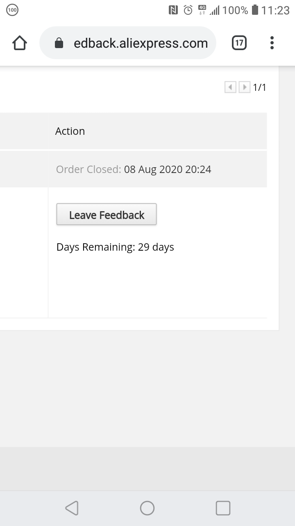
Task: Tap the alarm clock status icon
Action: point(188,10)
